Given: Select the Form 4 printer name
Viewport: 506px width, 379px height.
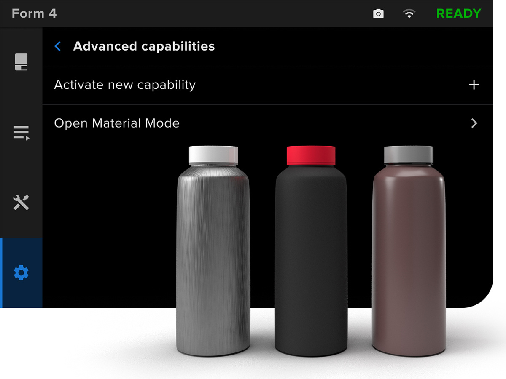Looking at the screenshot, I should (x=34, y=13).
